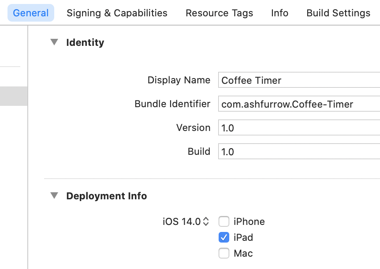Select the Resource Tags tab
This screenshot has width=380, height=269.
coord(219,13)
